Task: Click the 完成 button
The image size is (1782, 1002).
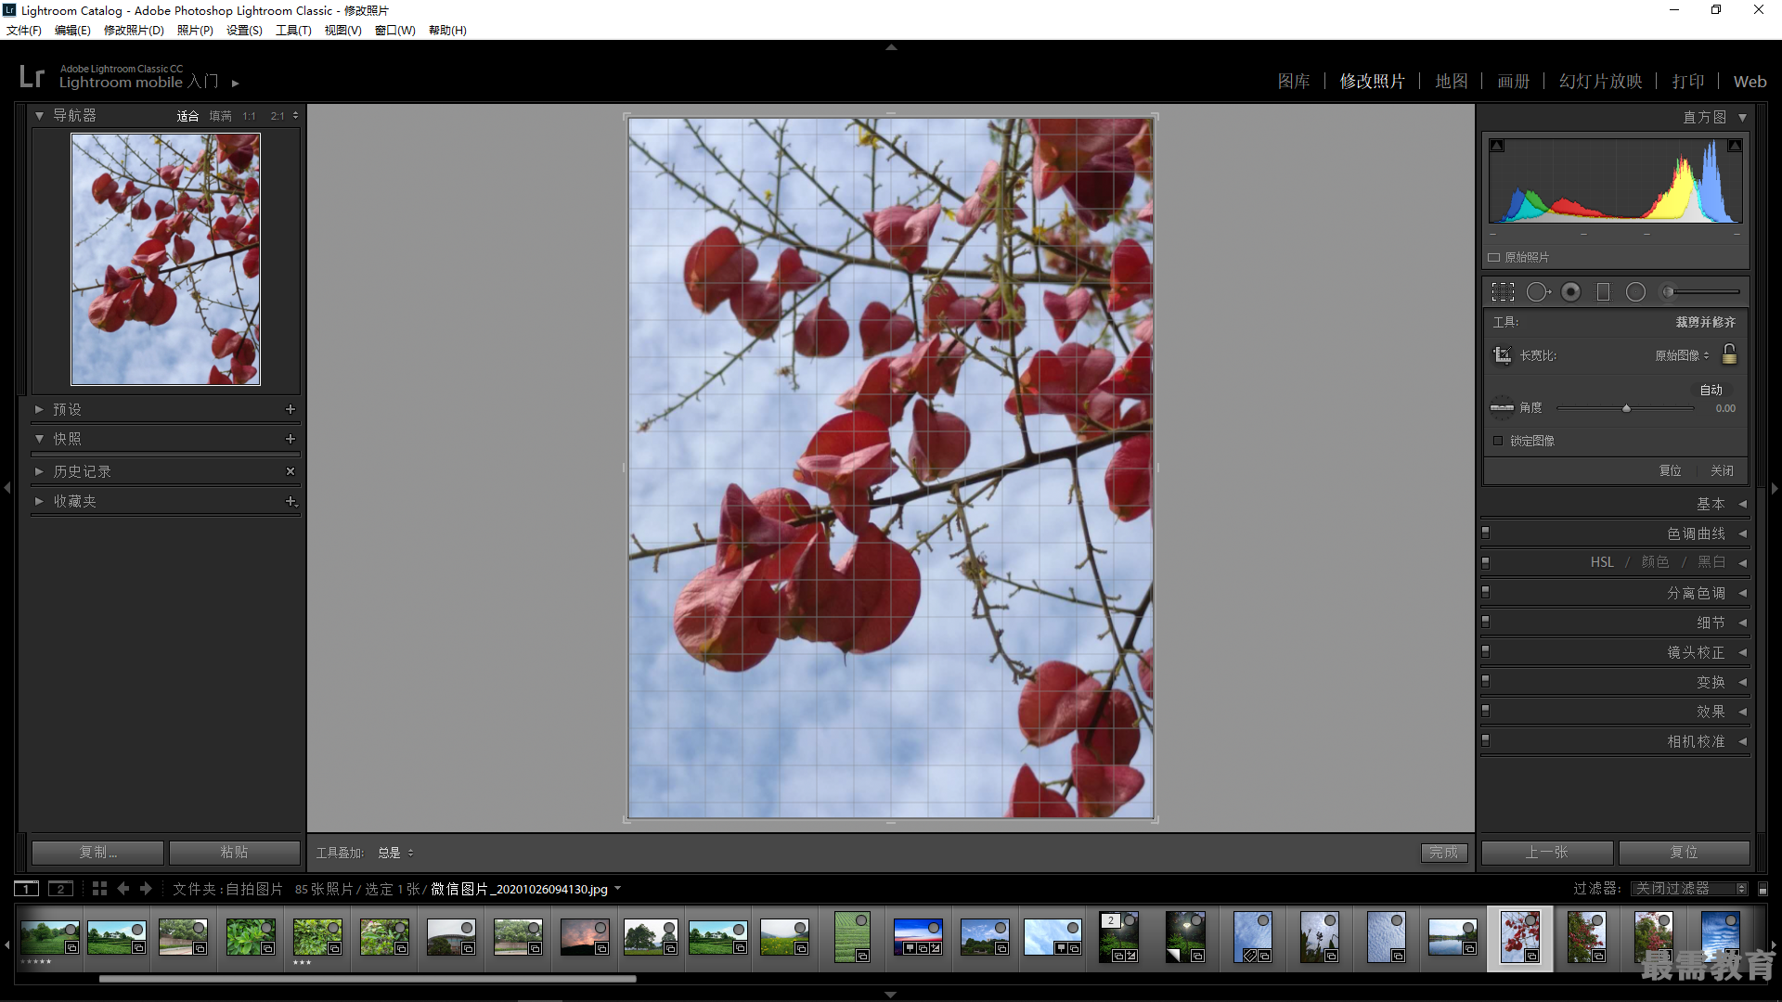Action: (x=1443, y=853)
